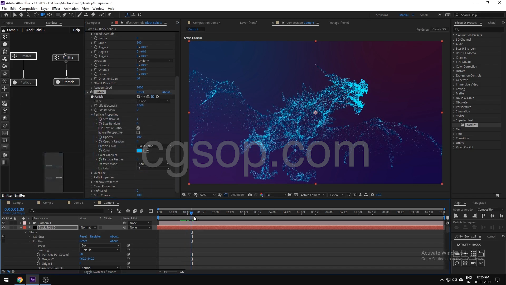Click Reset link for Particle effect
The height and width of the screenshot is (285, 506).
pos(140,92)
